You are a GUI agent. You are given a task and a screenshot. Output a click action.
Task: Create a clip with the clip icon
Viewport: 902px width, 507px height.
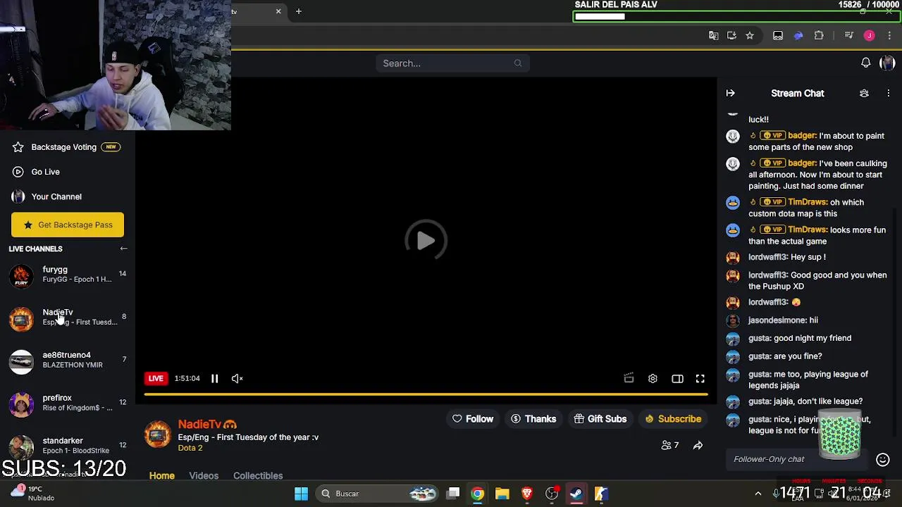629,378
